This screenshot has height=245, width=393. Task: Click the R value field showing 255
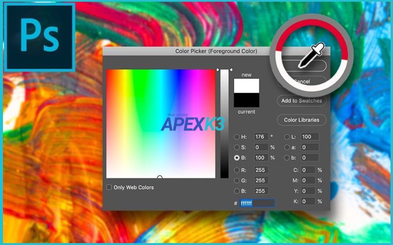click(x=261, y=170)
